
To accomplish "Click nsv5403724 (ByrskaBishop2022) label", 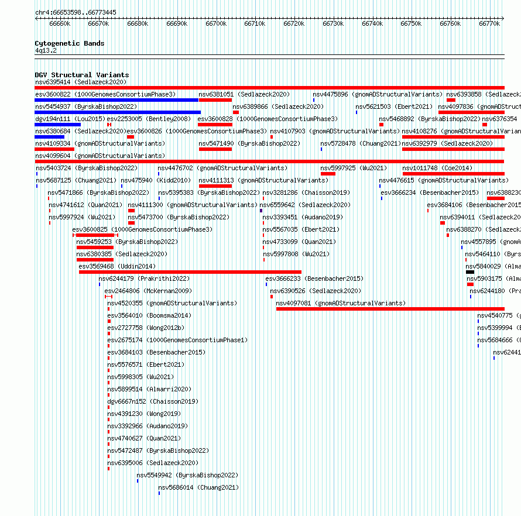I will (x=87, y=168).
